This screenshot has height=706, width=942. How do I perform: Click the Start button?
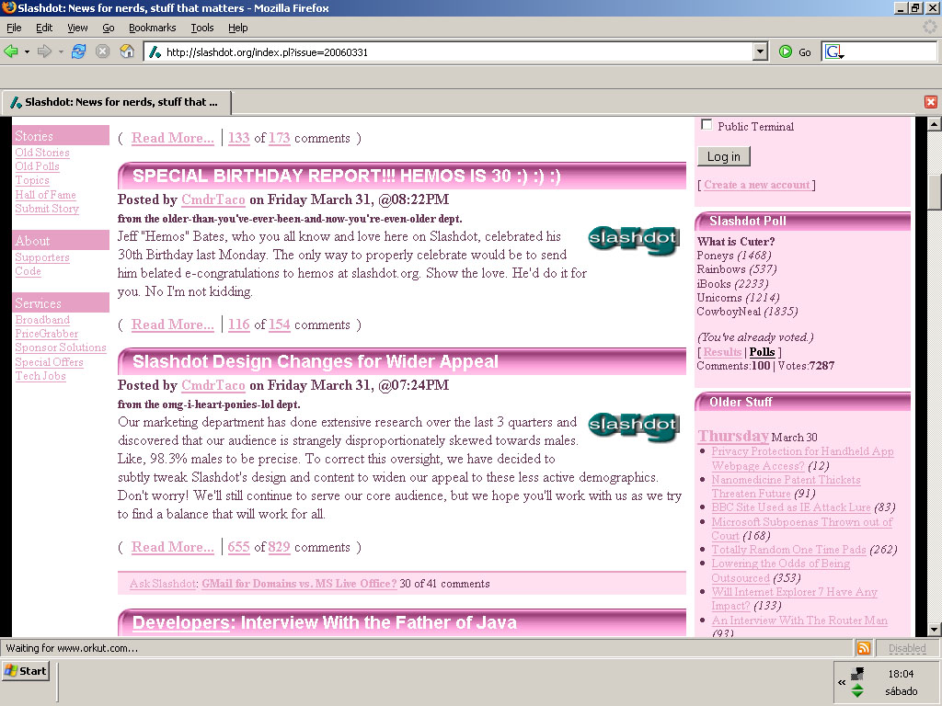(26, 671)
